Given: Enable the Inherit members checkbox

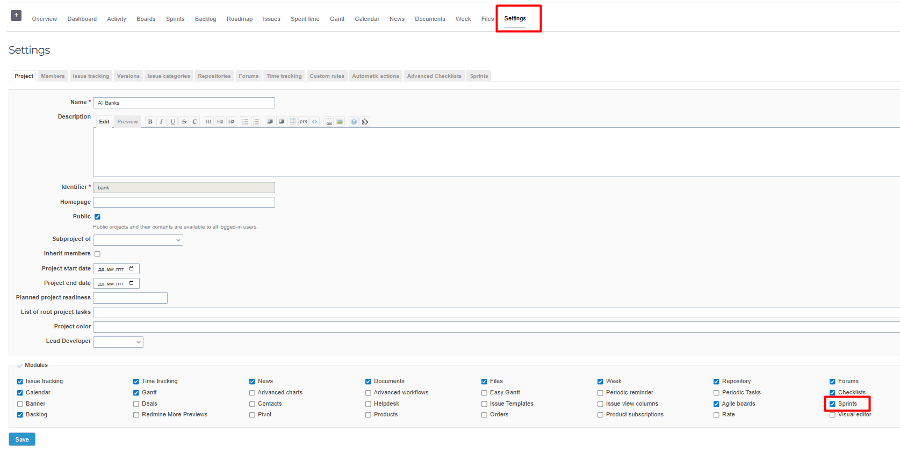Looking at the screenshot, I should click(97, 254).
